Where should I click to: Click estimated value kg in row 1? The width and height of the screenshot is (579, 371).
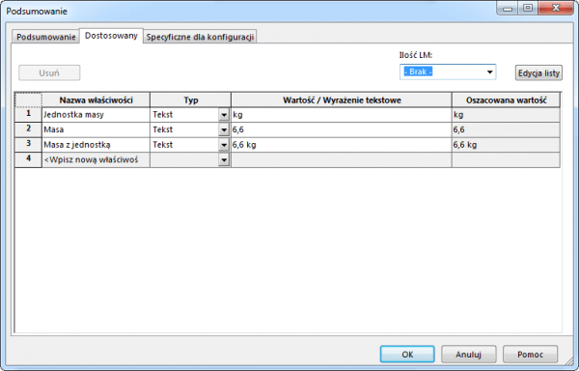(506, 115)
